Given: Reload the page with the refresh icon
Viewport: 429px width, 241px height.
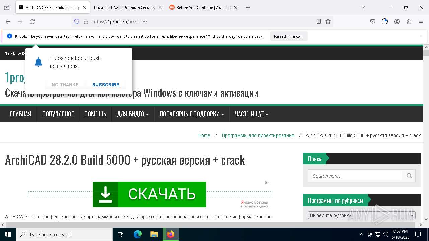Looking at the screenshot, I should point(32,21).
